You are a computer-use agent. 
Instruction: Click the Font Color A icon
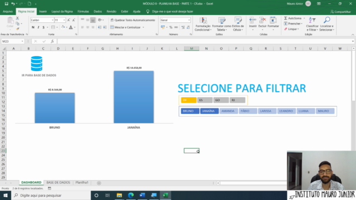[71, 27]
